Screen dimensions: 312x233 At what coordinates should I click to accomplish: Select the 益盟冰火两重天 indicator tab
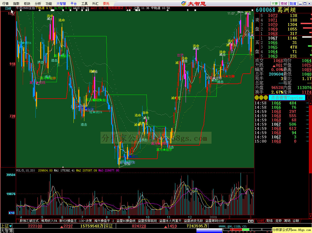click(170, 221)
